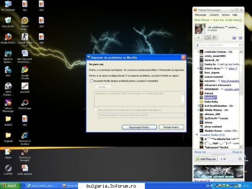Open the Norton Internet desktop icon
This screenshot has height=189, width=252.
25,24
